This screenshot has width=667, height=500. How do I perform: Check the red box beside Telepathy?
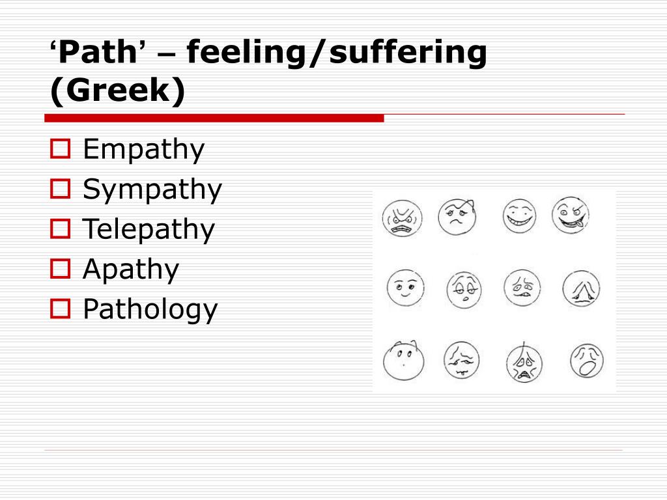60,229
